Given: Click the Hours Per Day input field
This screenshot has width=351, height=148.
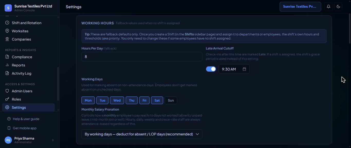Looking at the screenshot, I should tap(142, 57).
